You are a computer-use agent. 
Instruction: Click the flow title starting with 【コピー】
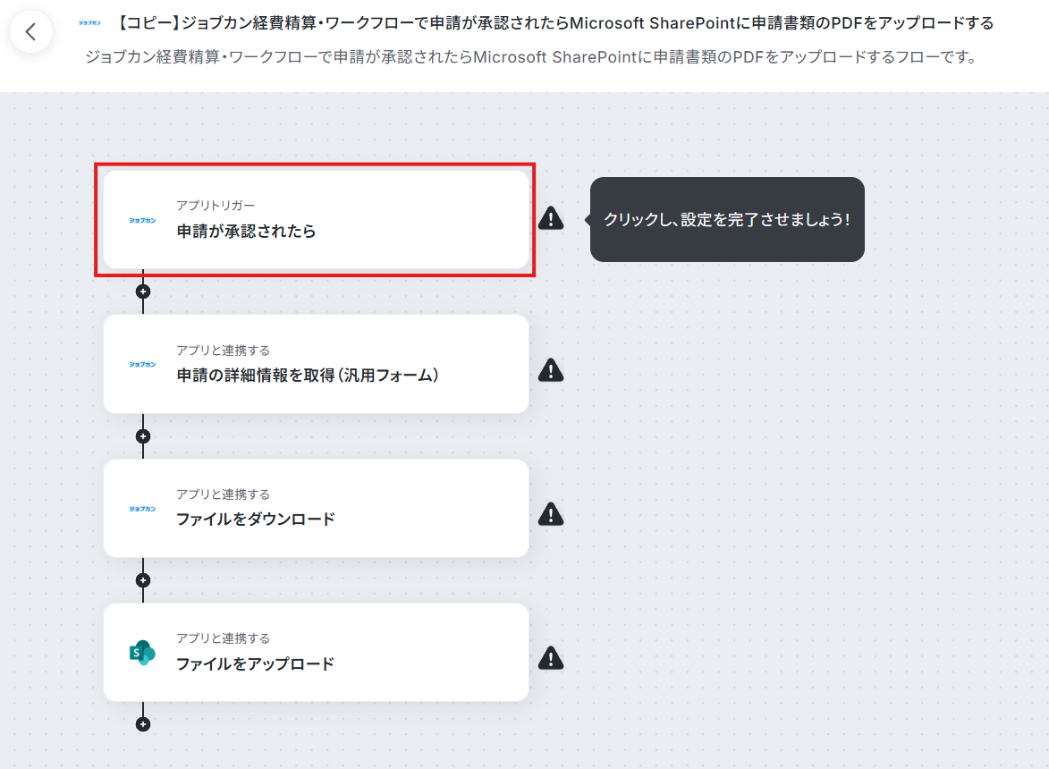556,22
